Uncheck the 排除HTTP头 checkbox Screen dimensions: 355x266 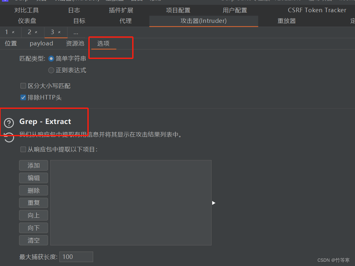coord(23,98)
